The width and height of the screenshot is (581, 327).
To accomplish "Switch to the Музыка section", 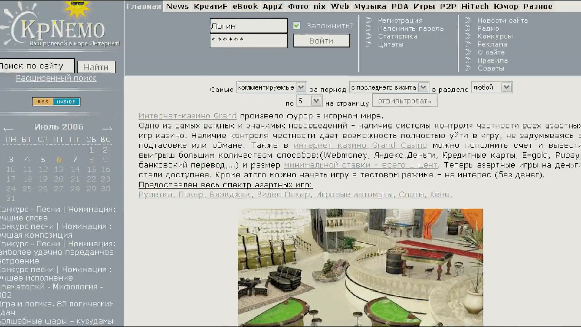I will click(370, 6).
